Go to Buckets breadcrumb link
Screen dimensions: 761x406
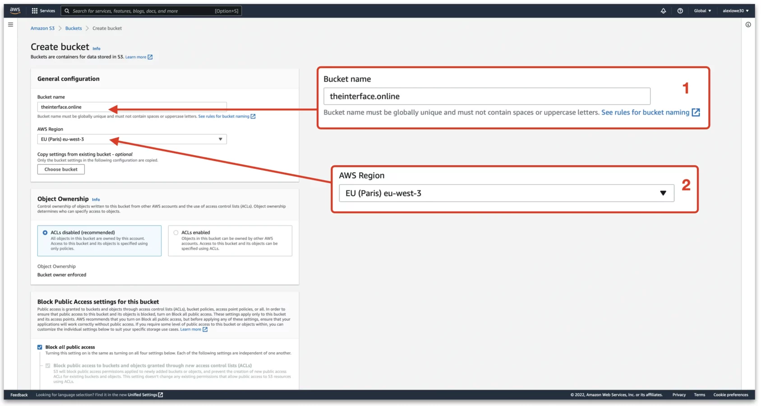point(74,28)
